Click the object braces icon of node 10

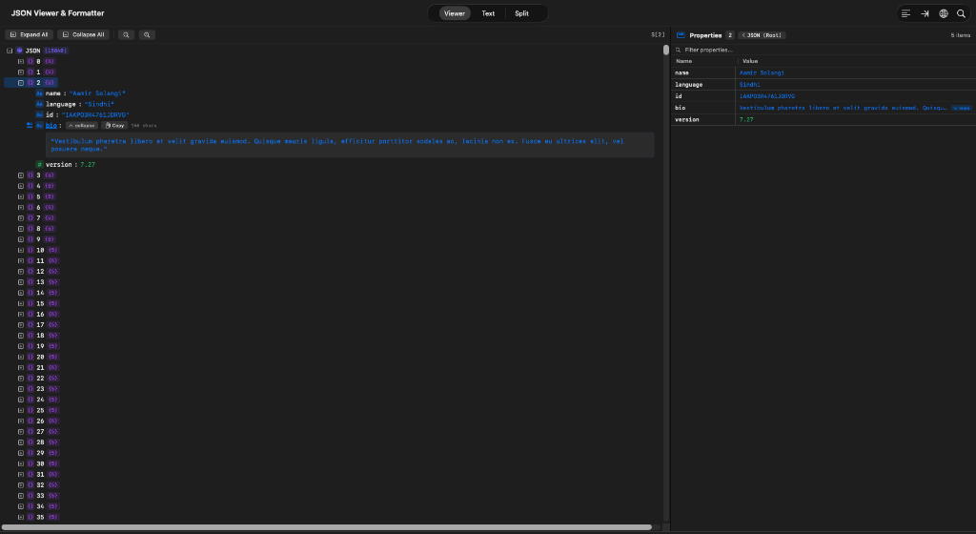click(30, 250)
